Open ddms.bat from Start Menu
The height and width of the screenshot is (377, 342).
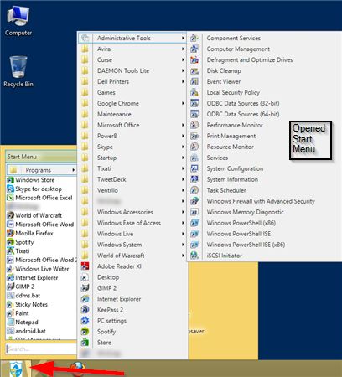click(41, 295)
